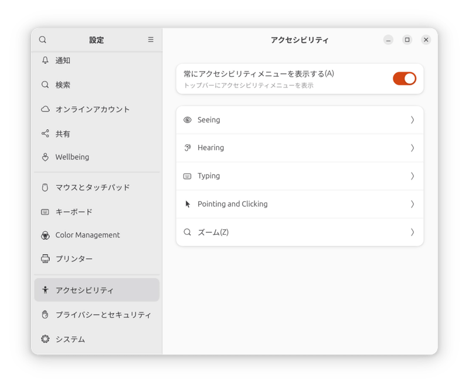Image resolution: width=469 pixels, height=389 pixels.
Task: Click the Hearing ear icon
Action: (188, 148)
